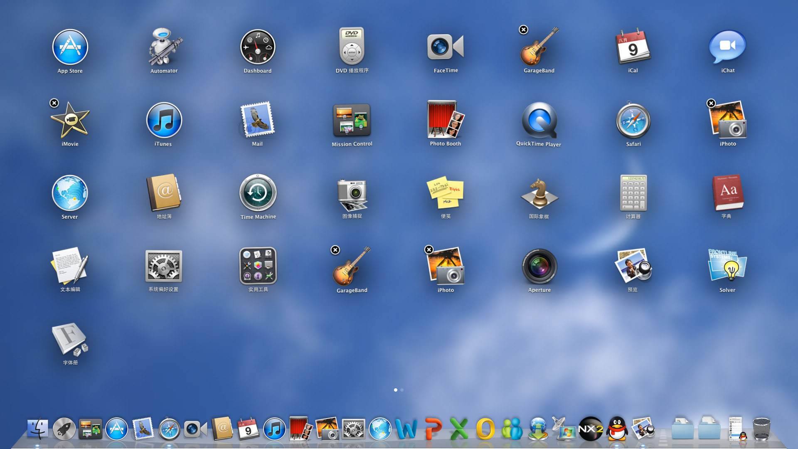Launch App Store from the Dock
The width and height of the screenshot is (798, 449).
(116, 429)
